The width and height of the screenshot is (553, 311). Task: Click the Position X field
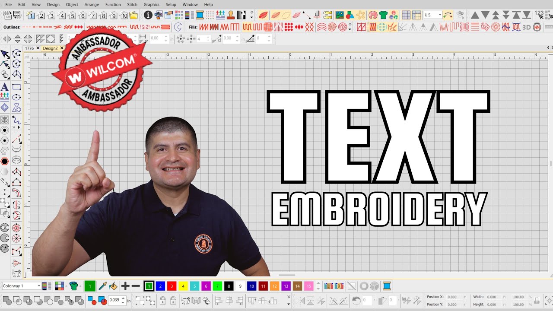click(454, 297)
